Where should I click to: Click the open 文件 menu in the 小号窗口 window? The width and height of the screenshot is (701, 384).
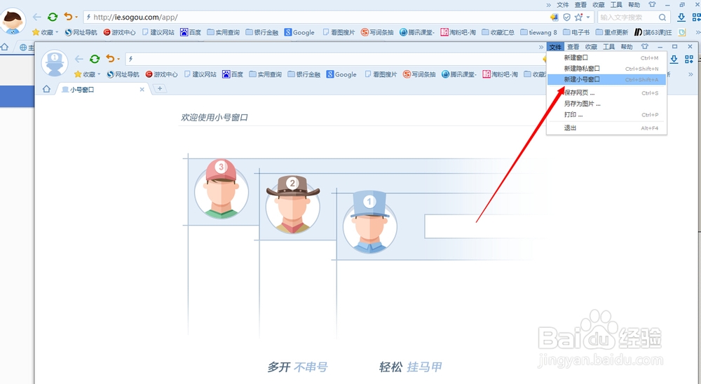pyautogui.click(x=554, y=47)
